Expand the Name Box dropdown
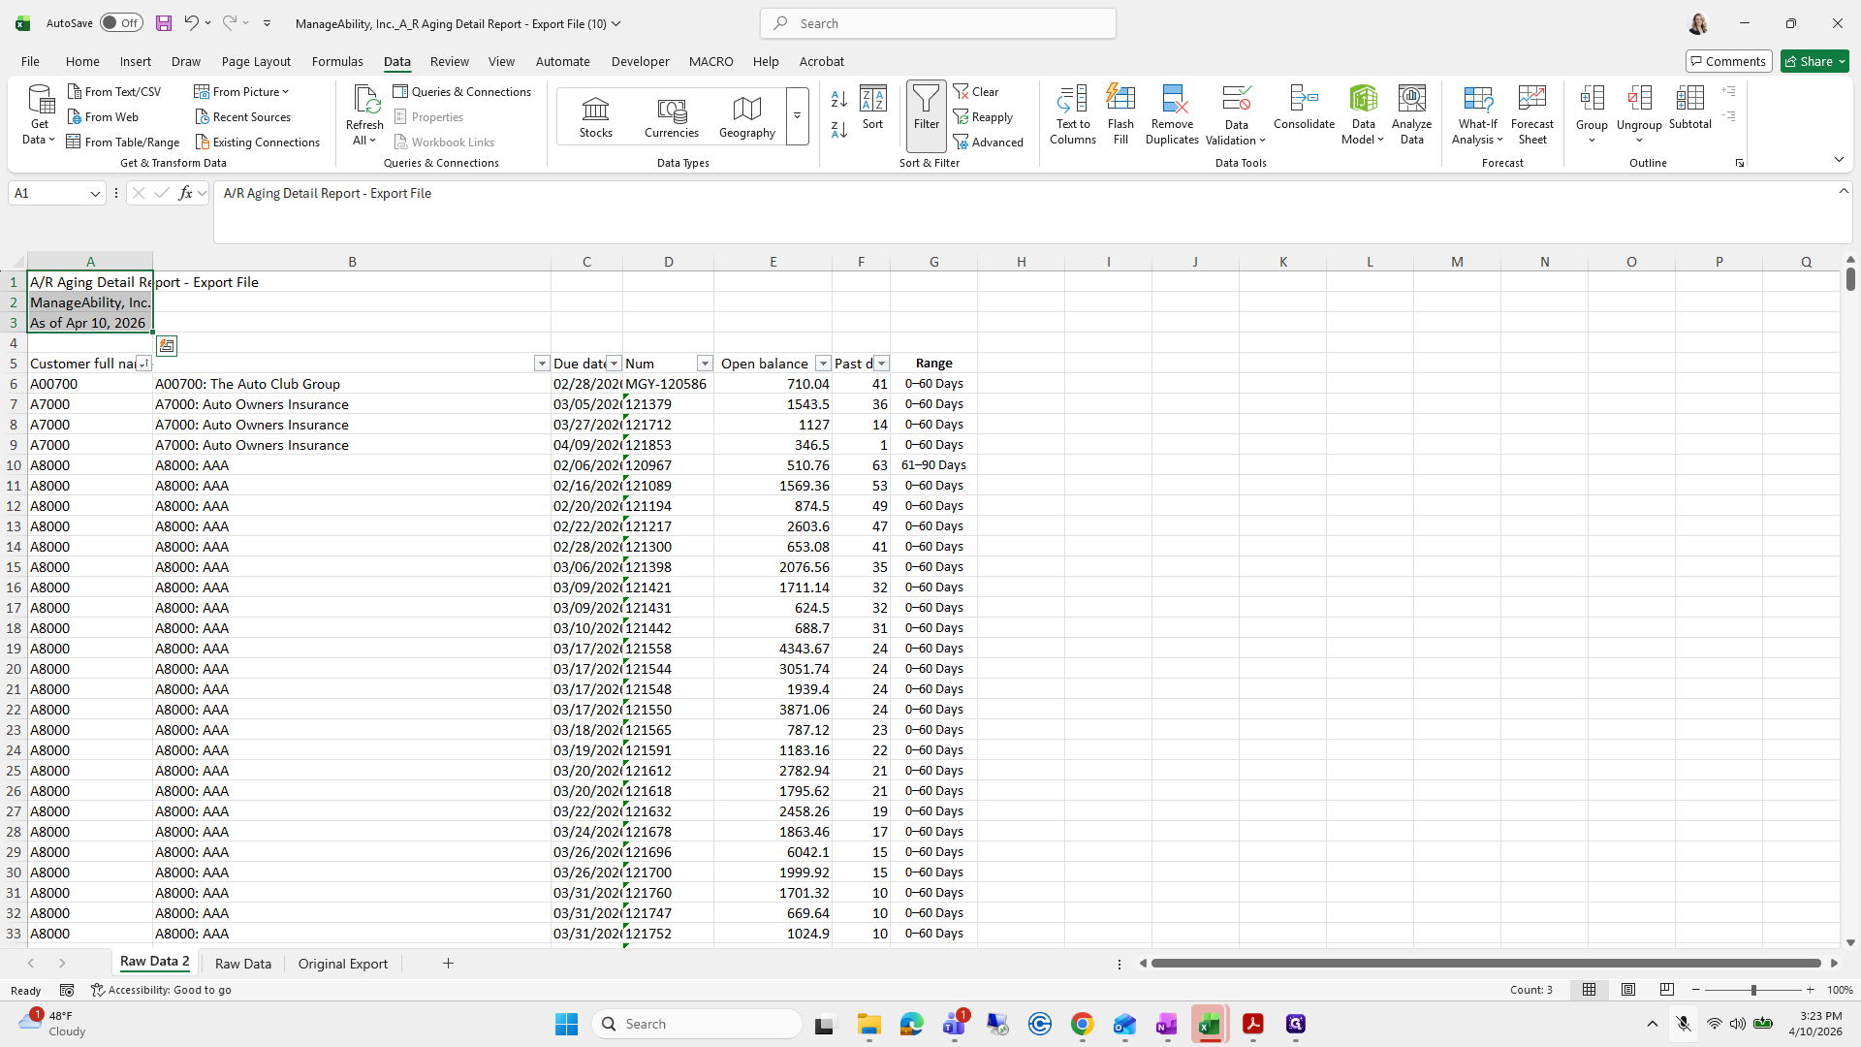Viewport: 1861px width, 1047px height. pos(95,194)
